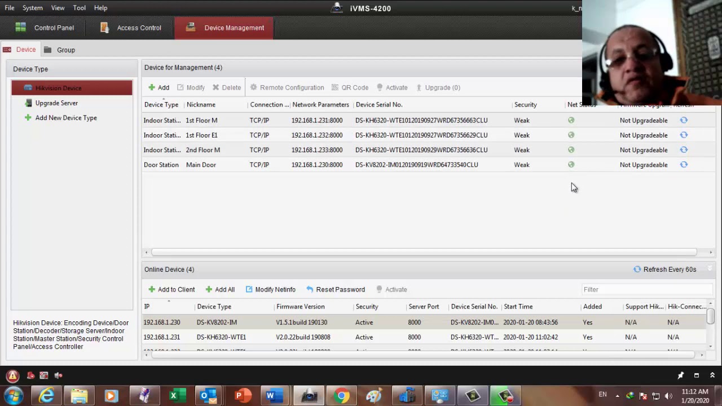Toggle the alarm sound speaker icon
The width and height of the screenshot is (722, 406).
(x=58, y=376)
